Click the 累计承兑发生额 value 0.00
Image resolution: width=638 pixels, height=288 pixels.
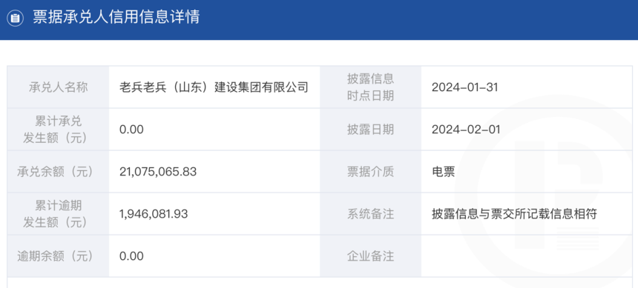pos(131,130)
